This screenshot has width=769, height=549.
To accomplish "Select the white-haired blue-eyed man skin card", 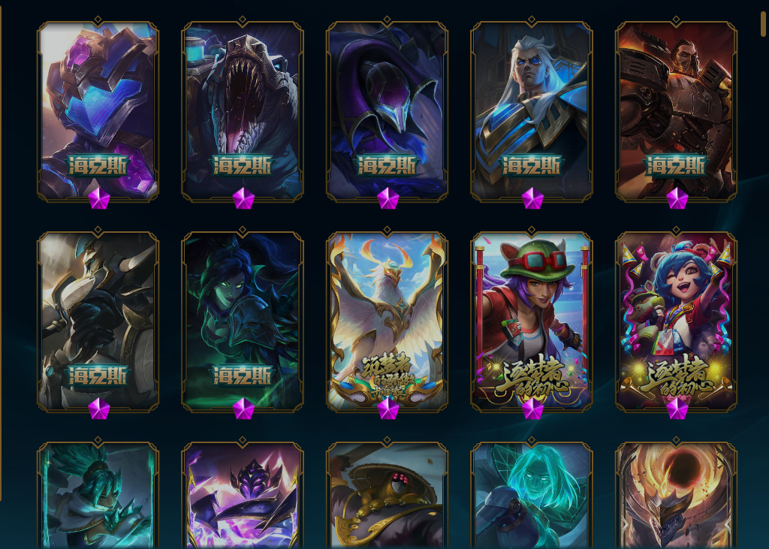I will coord(532,110).
